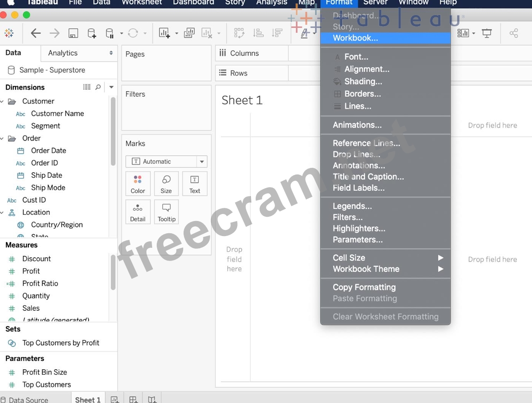Select Font... from Format menu

[x=386, y=56]
